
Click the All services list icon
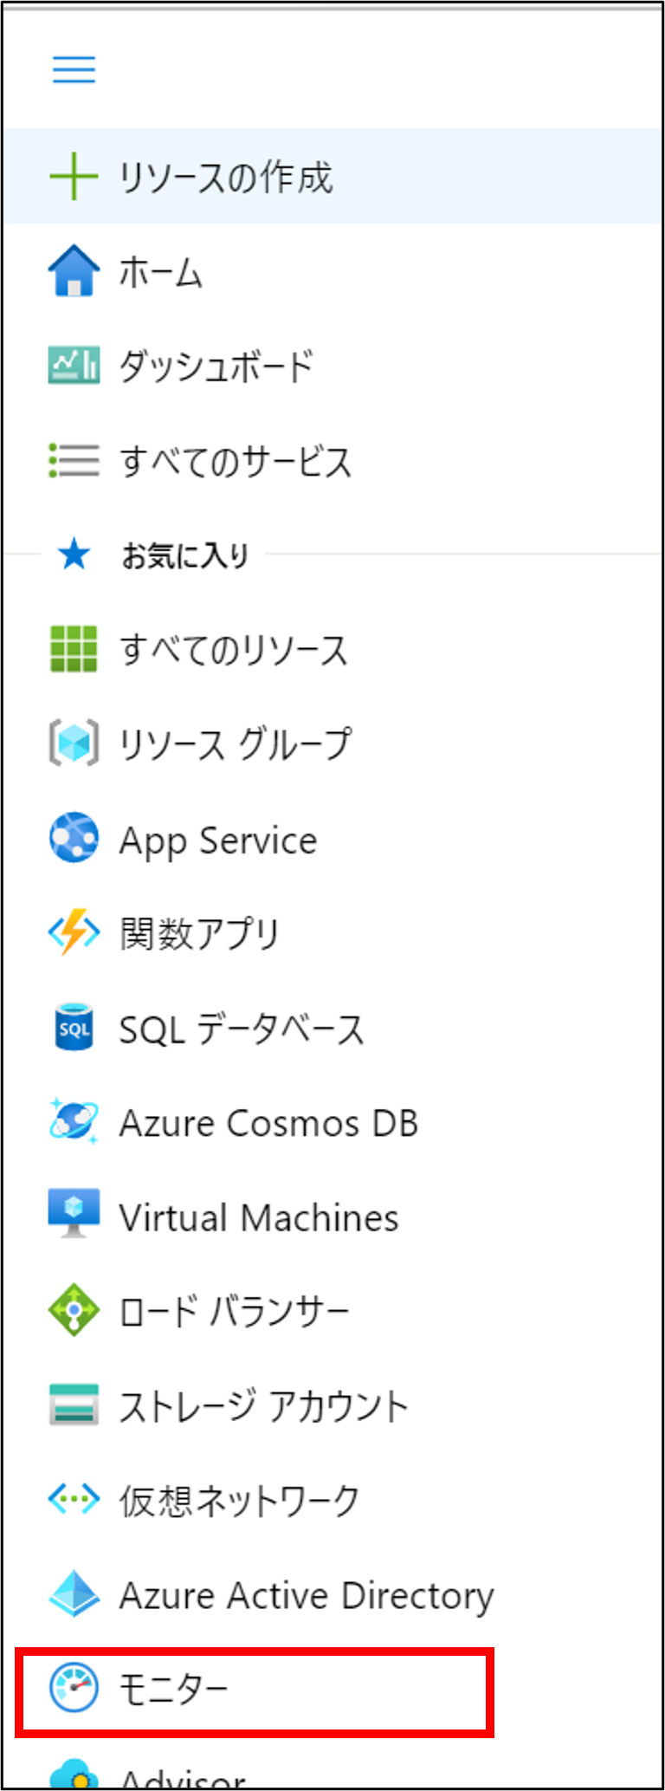pyautogui.click(x=74, y=460)
